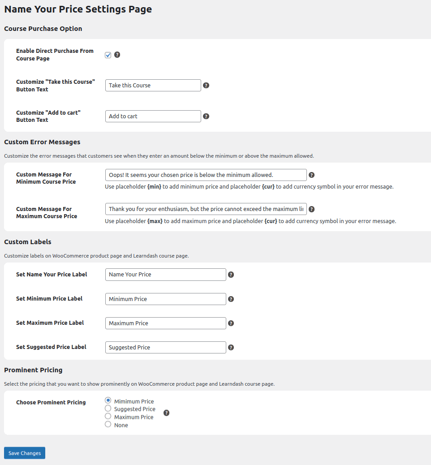Viewport: 431px width, 465px height.
Task: Click the minimum price error message field
Action: click(206, 175)
